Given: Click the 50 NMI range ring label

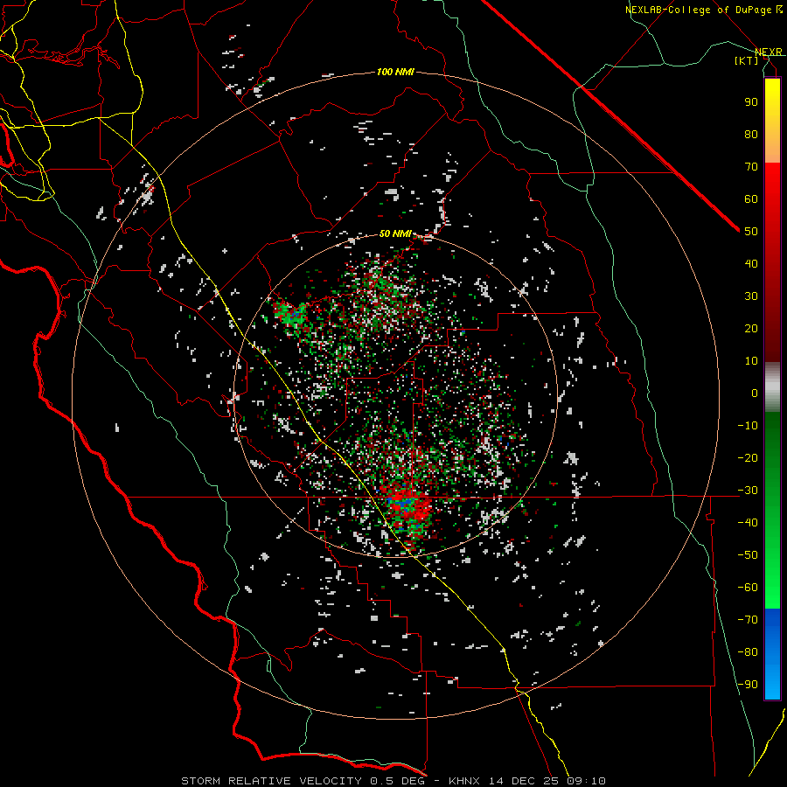Looking at the screenshot, I should [x=395, y=233].
